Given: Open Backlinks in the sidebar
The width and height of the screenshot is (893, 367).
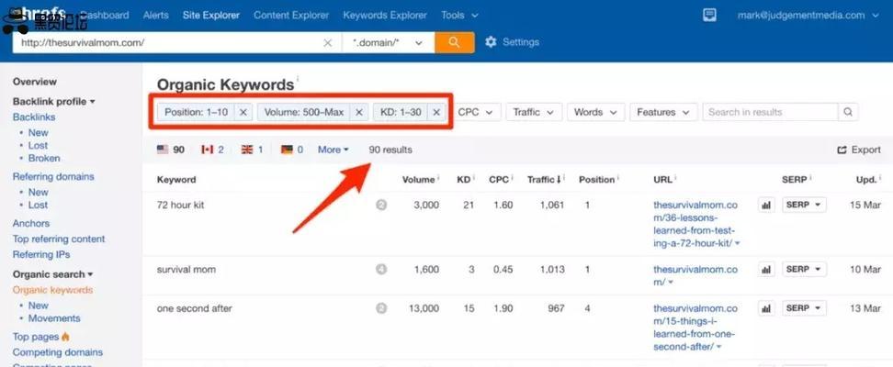Looking at the screenshot, I should coord(34,117).
